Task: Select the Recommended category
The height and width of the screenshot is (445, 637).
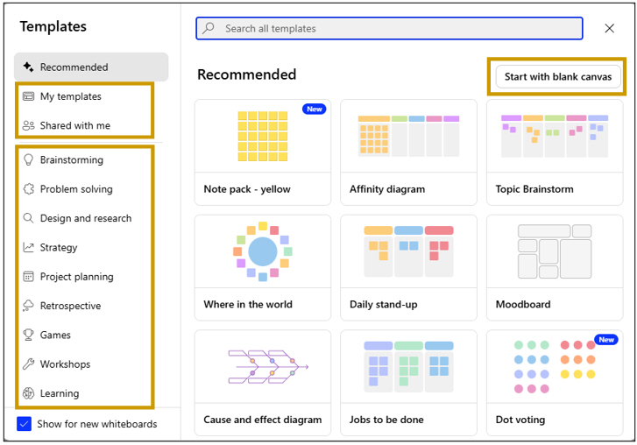Action: tap(91, 67)
